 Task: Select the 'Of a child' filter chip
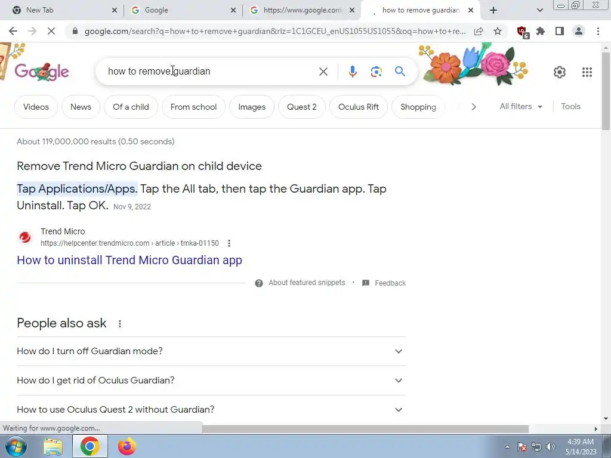[x=131, y=107]
